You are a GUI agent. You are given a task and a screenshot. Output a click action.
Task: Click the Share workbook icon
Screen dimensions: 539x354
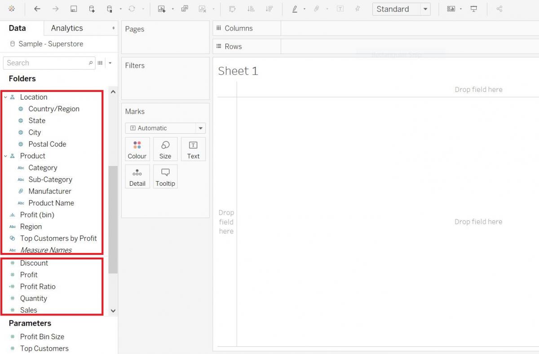coord(499,9)
